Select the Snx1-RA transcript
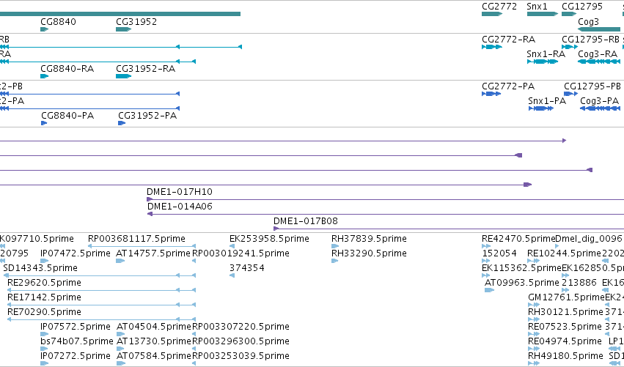This screenshot has height=367, width=624. coord(543,62)
